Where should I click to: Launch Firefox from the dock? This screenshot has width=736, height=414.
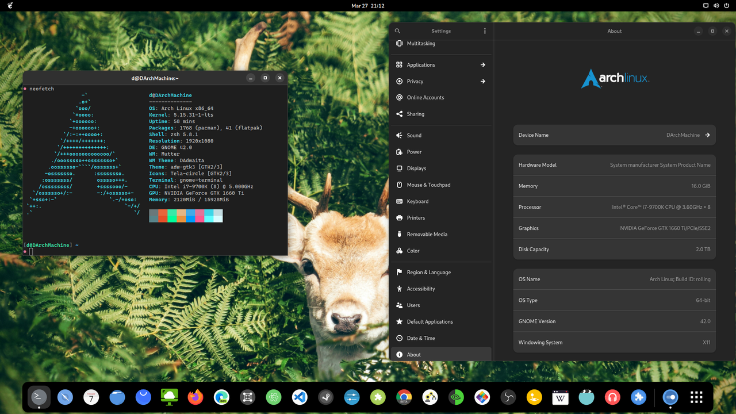click(195, 397)
